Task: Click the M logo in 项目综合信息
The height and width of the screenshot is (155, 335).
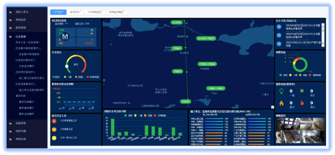Action: click(65, 36)
